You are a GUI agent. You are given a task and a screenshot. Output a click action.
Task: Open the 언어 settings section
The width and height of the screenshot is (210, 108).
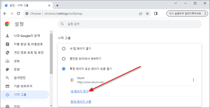pos(25,106)
